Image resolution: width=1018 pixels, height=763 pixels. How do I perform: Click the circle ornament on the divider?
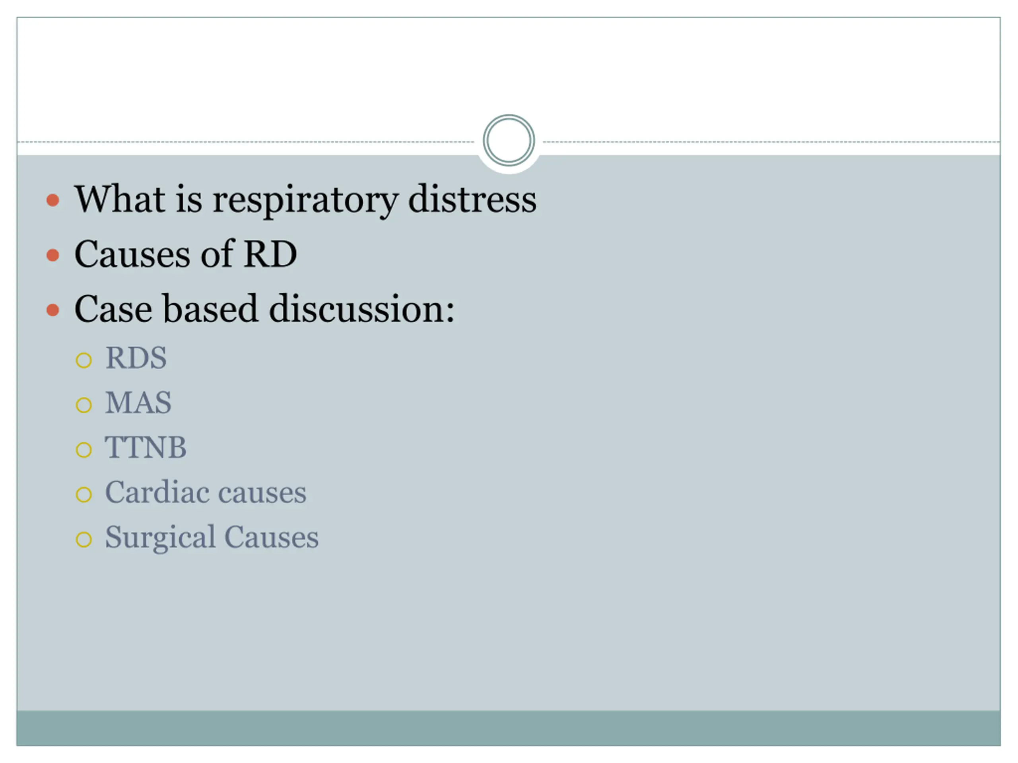coord(509,140)
